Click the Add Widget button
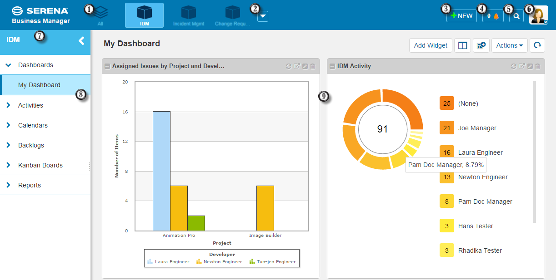The image size is (556, 280). tap(431, 45)
